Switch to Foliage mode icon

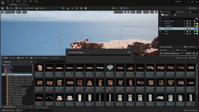tap(72, 8)
